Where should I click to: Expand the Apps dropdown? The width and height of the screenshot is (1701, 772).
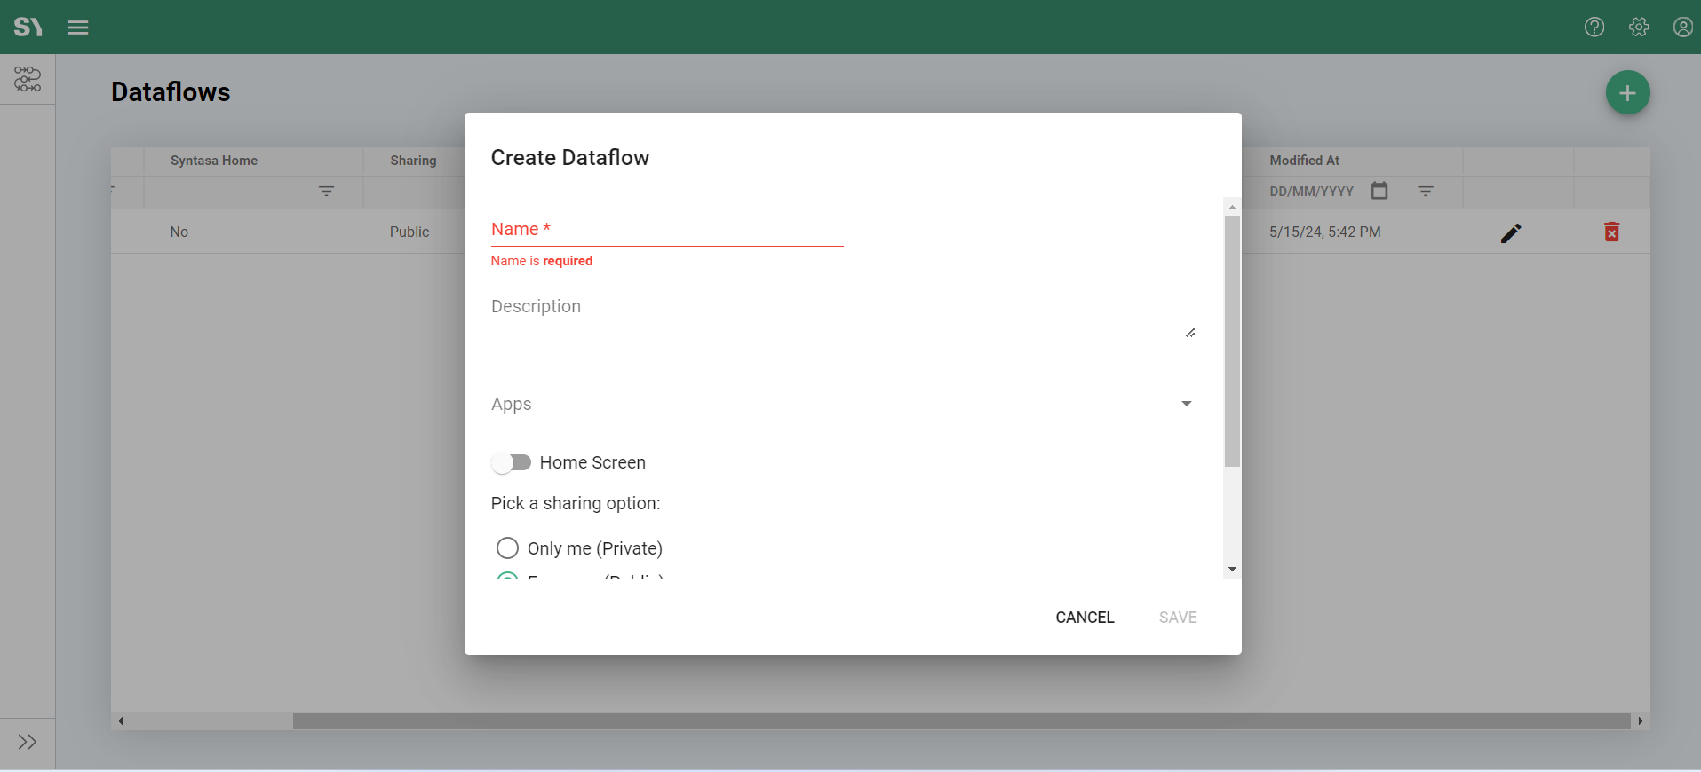click(x=1186, y=404)
